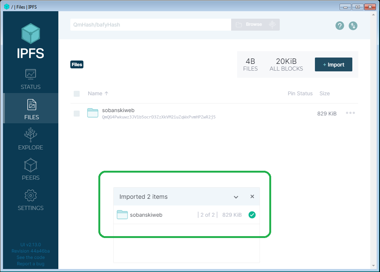Screen dimensions: 380x272
Task: Click the sobanskiweb folder icon in file list
Action: coord(93,113)
